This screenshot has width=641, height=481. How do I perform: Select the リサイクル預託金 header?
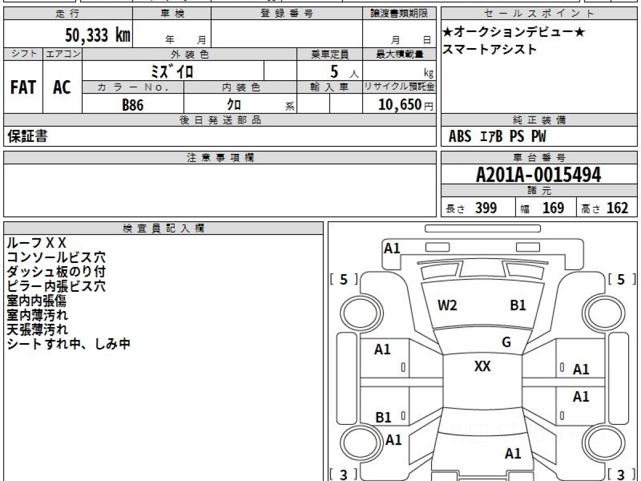[x=399, y=88]
